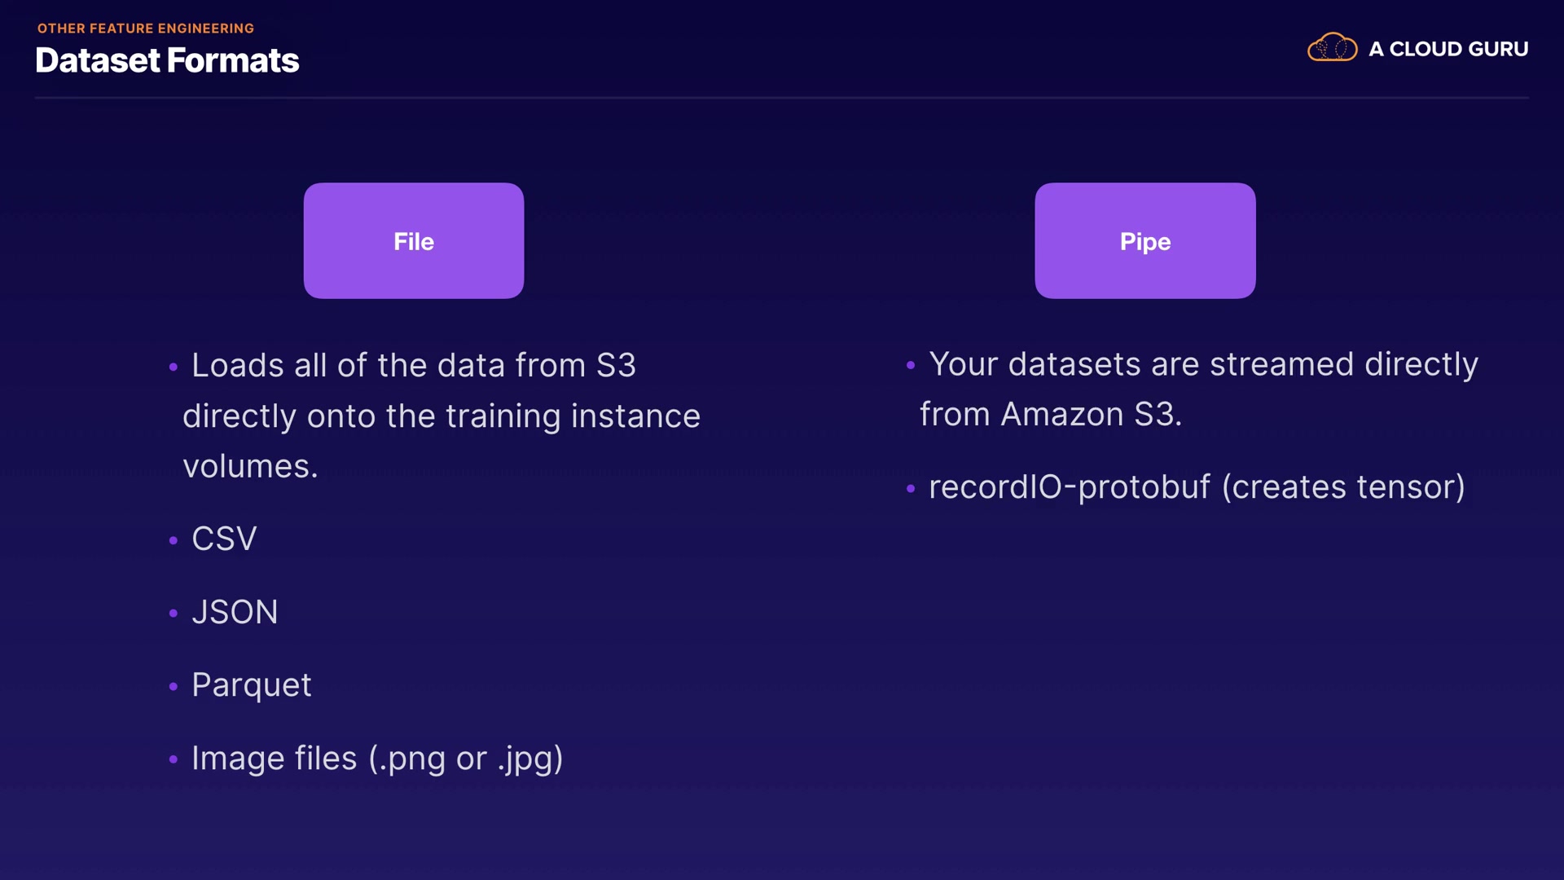This screenshot has height=880, width=1564.
Task: Click the bullet dot beside Parquet
Action: pyautogui.click(x=173, y=687)
